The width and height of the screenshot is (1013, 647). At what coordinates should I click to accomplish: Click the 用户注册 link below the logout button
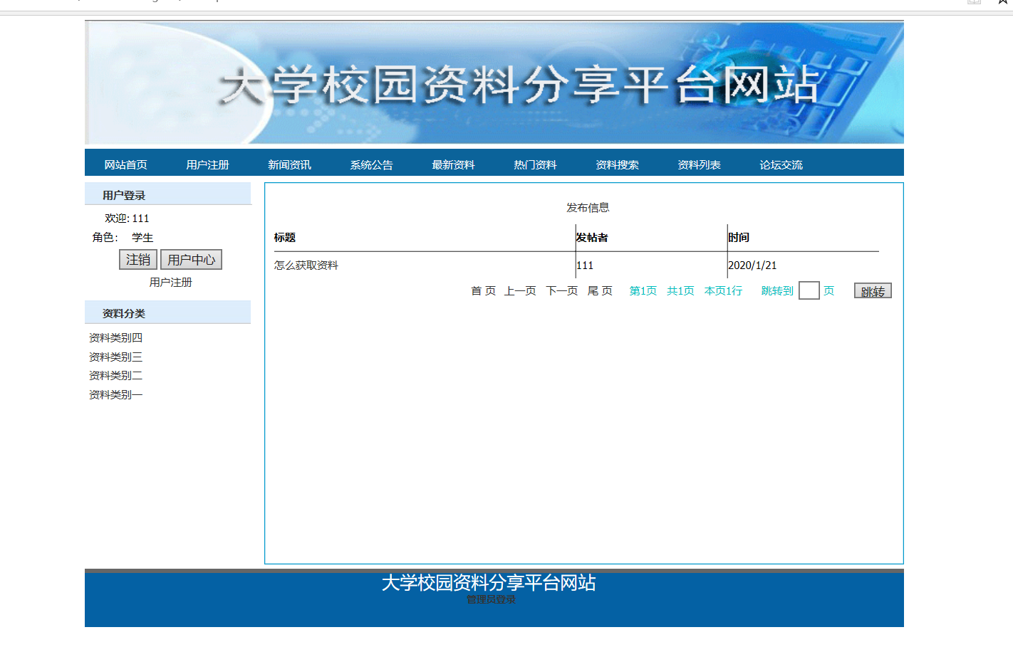[170, 282]
